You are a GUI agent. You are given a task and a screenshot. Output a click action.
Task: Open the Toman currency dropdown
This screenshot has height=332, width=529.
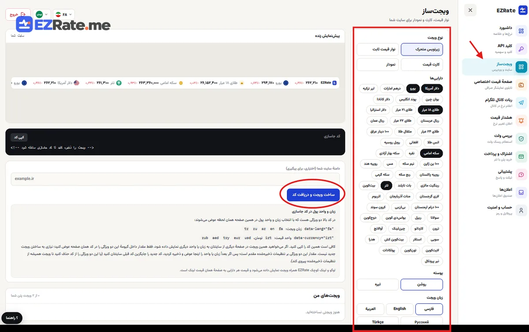41,15
